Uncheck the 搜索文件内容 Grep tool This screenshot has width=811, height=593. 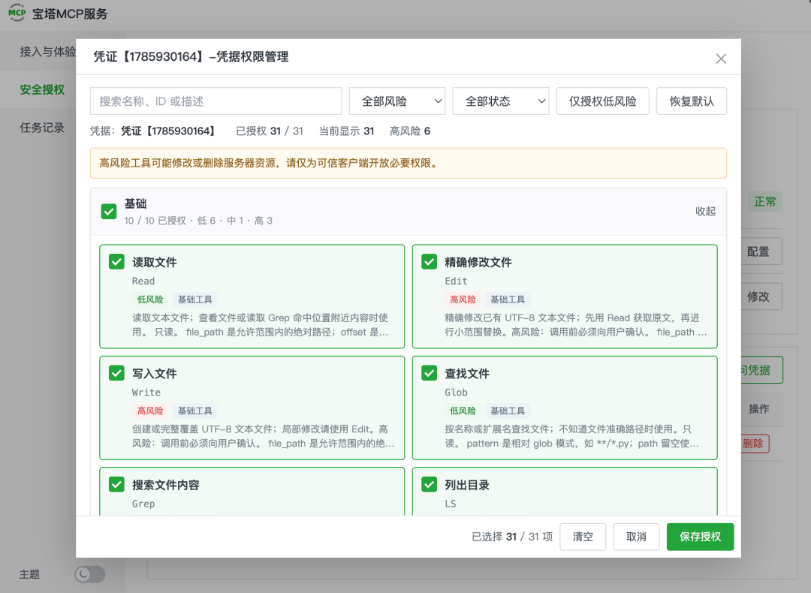click(x=116, y=484)
